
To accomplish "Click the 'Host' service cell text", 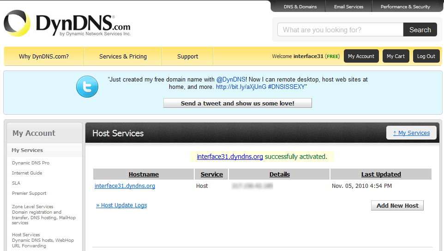I will [202, 186].
